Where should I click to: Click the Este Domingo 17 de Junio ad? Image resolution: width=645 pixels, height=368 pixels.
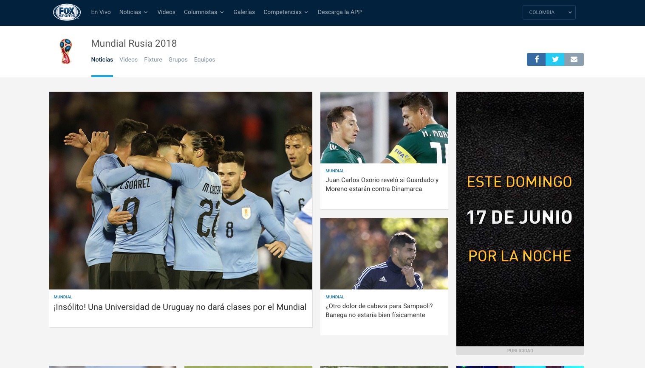point(520,219)
